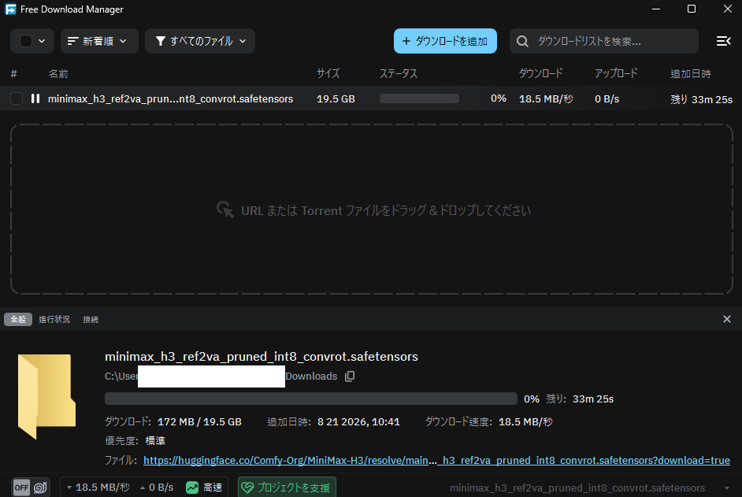Click the yellow folder icon
Image resolution: width=742 pixels, height=497 pixels.
[x=46, y=397]
